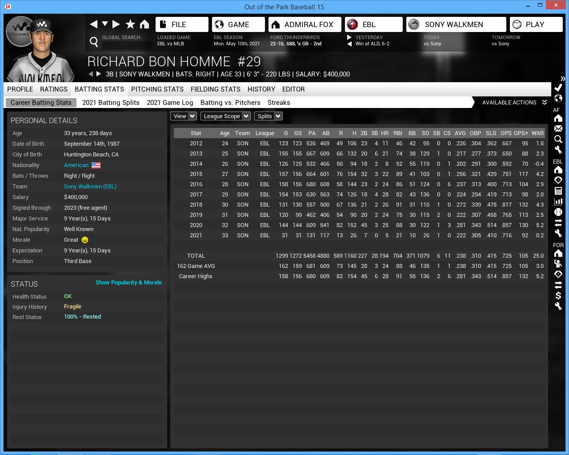Open the League Scope dropdown
The height and width of the screenshot is (455, 569).
coord(225,116)
